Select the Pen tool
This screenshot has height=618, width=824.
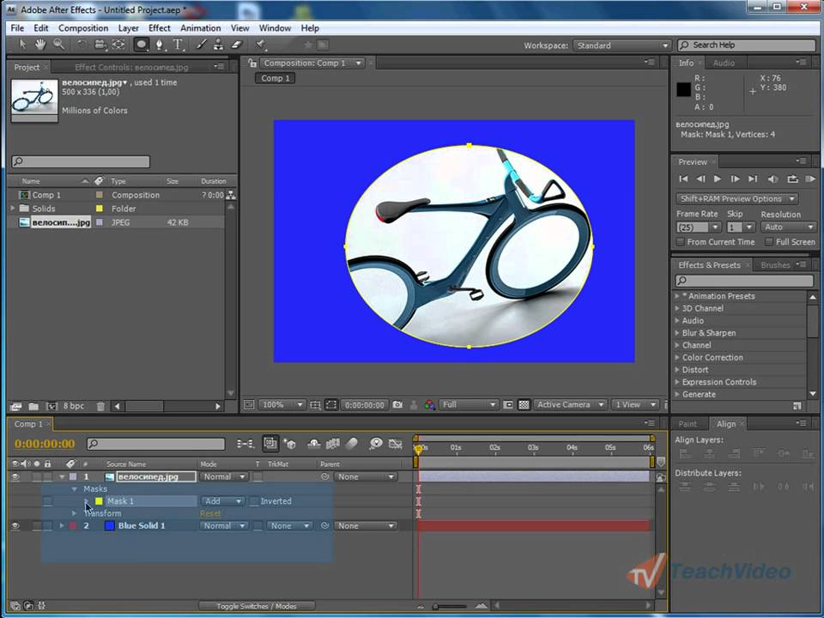click(x=160, y=45)
